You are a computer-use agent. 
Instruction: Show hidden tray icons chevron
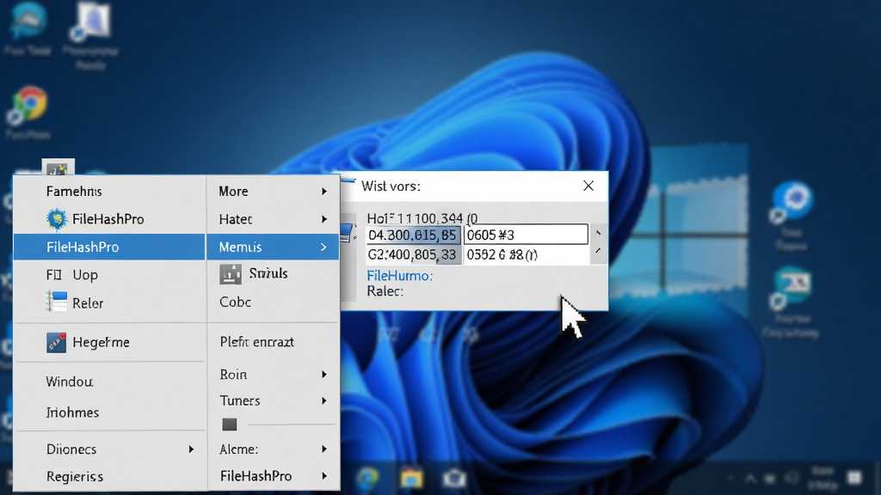pos(750,478)
